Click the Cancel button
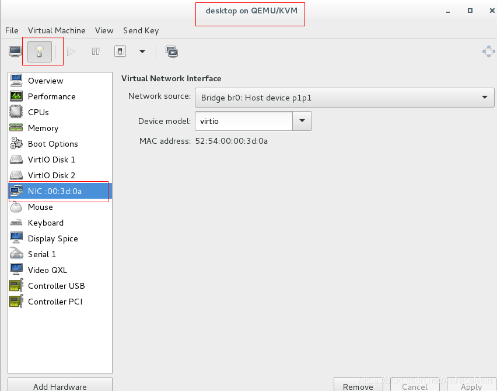The height and width of the screenshot is (391, 497). [415, 385]
